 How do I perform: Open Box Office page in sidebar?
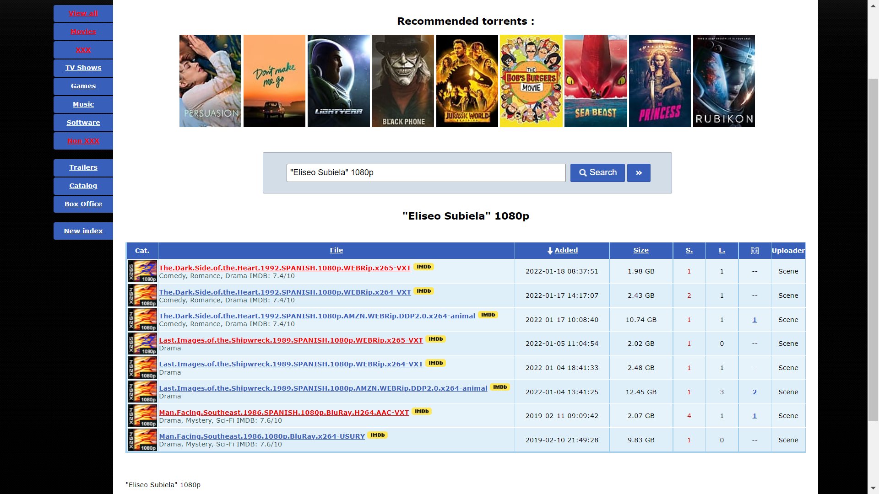83,204
